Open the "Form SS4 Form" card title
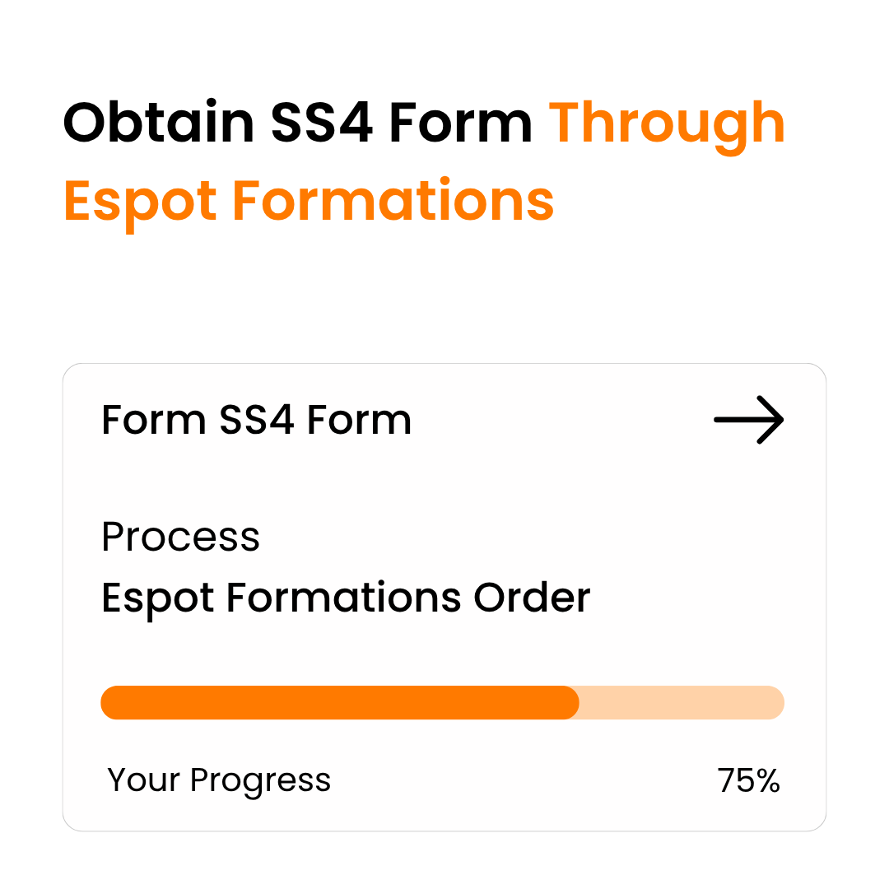 pyautogui.click(x=256, y=421)
